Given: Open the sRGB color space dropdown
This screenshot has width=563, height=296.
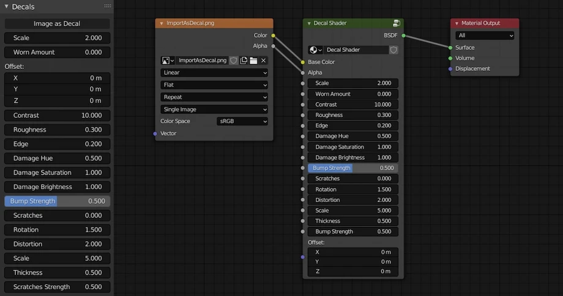Looking at the screenshot, I should point(243,121).
